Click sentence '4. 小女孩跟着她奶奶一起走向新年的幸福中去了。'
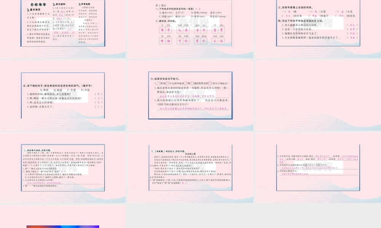The height and width of the screenshot is (228, 381). (x=311, y=38)
